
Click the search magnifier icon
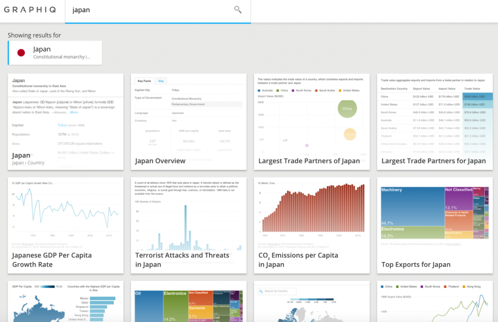(x=237, y=10)
